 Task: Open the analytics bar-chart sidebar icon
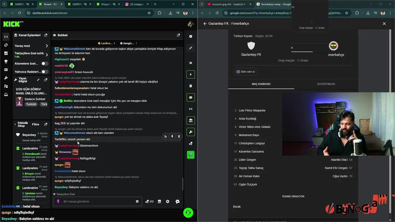(6, 53)
